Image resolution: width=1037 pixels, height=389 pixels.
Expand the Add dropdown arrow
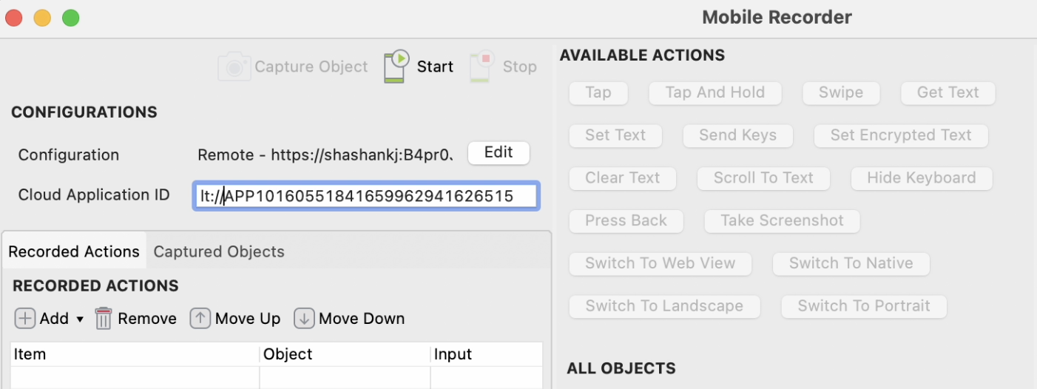coord(80,319)
